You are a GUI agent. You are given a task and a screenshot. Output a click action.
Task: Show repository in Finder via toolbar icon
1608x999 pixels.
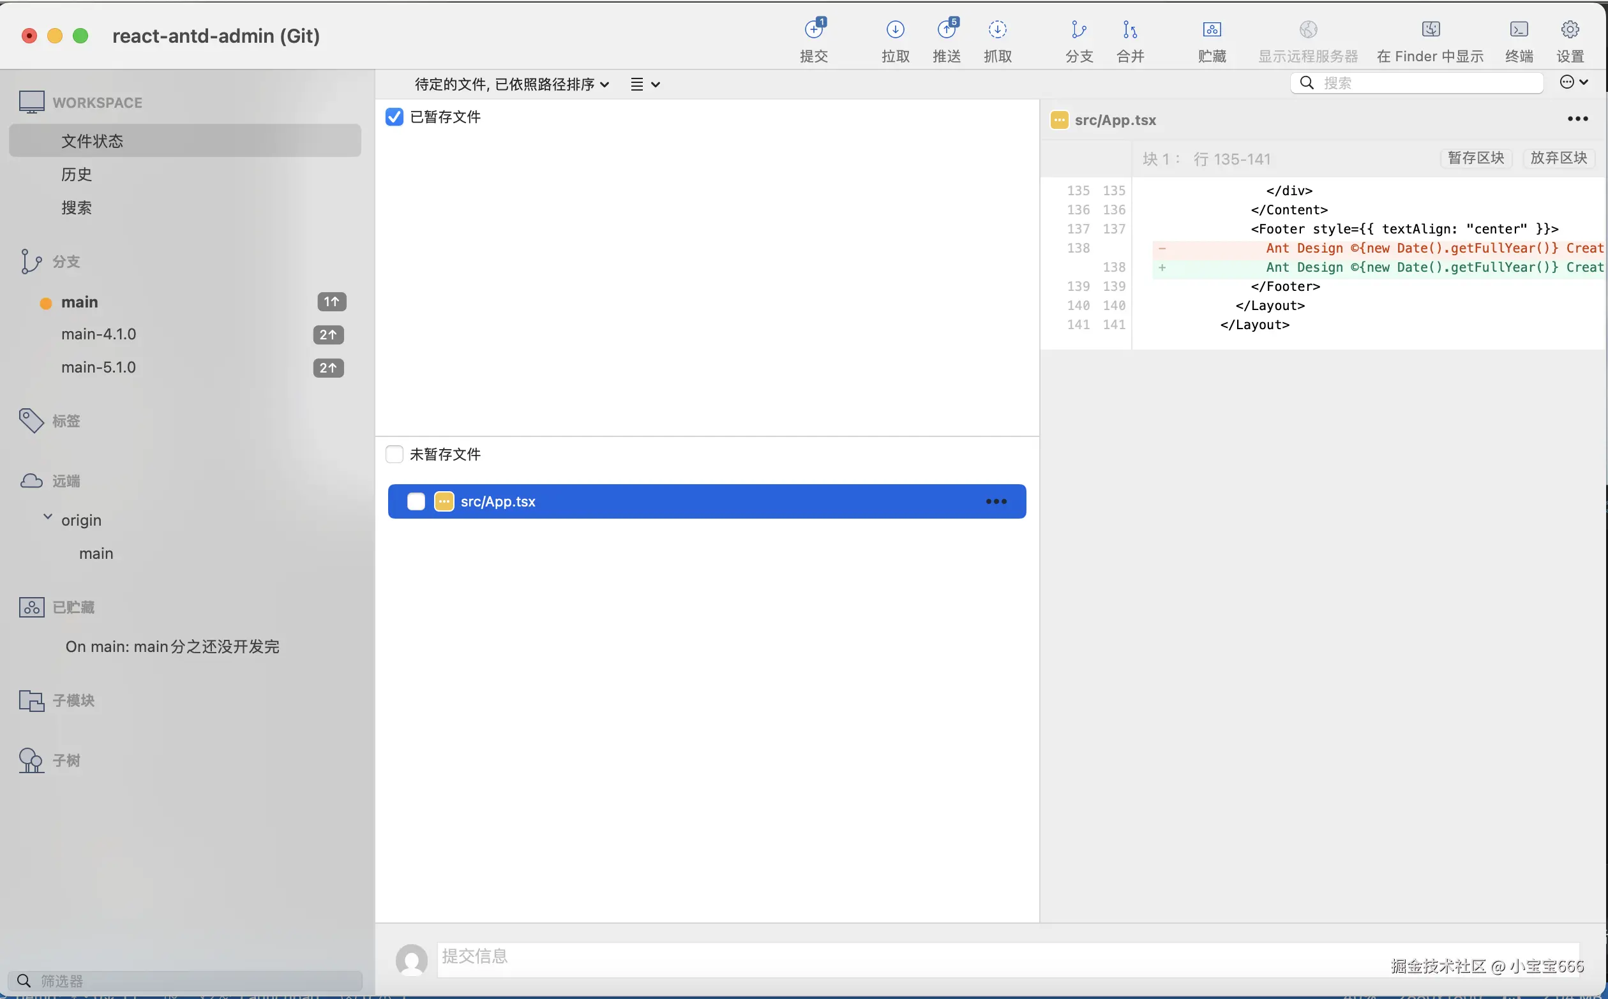click(1430, 31)
